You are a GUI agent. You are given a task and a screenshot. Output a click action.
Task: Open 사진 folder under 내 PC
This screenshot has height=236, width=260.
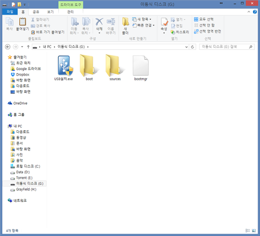pyautogui.click(x=17, y=155)
